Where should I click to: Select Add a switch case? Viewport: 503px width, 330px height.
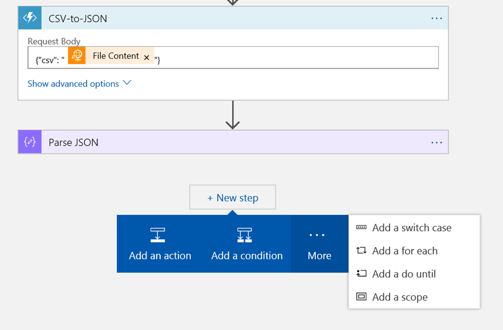click(x=411, y=228)
